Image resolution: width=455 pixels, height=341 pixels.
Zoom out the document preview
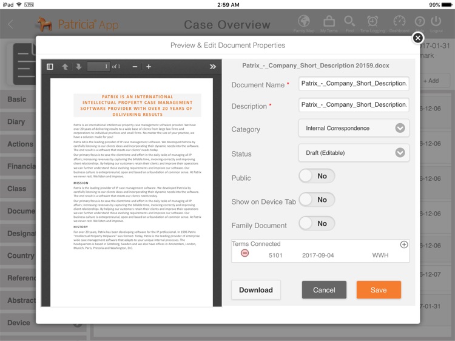coord(135,67)
